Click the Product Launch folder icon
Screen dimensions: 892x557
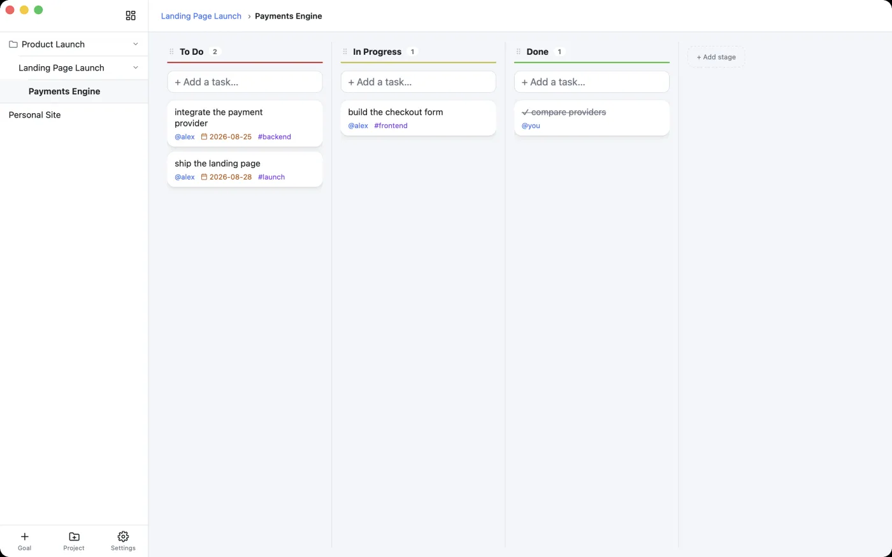13,45
